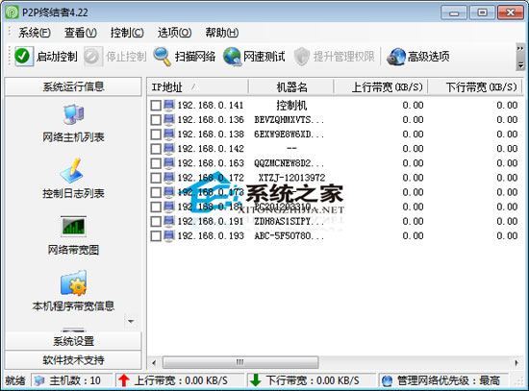Viewport: 529px width, 391px height.
Task: Check the box for 192.168.0.193
Action: pos(156,236)
